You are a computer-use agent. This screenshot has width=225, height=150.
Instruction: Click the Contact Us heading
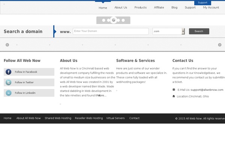(x=183, y=61)
